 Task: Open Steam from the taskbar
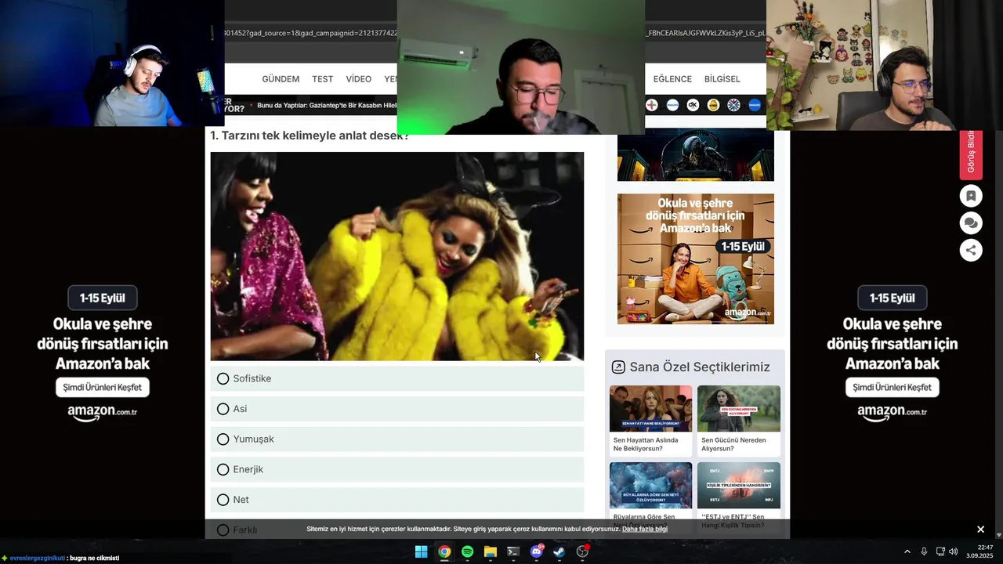coord(559,551)
